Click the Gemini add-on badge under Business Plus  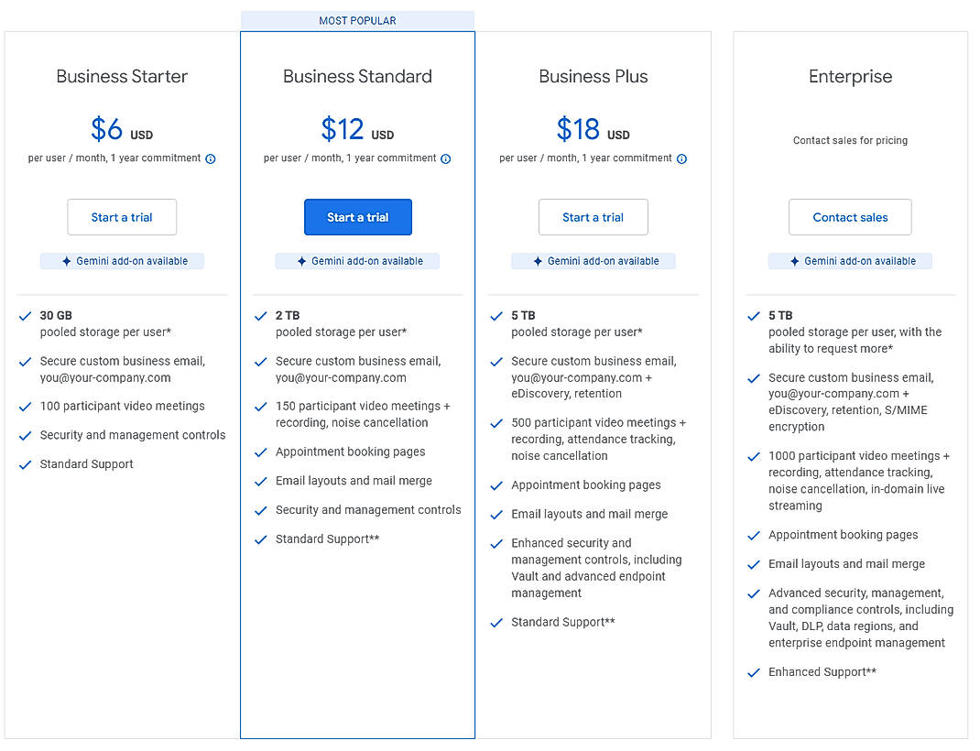[x=593, y=260]
